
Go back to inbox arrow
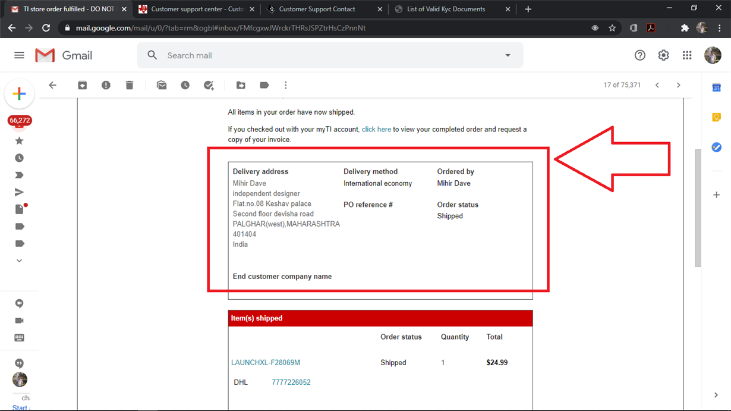pyautogui.click(x=52, y=85)
